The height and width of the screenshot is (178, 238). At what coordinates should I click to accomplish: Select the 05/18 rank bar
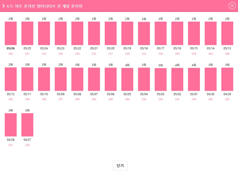click(x=144, y=34)
